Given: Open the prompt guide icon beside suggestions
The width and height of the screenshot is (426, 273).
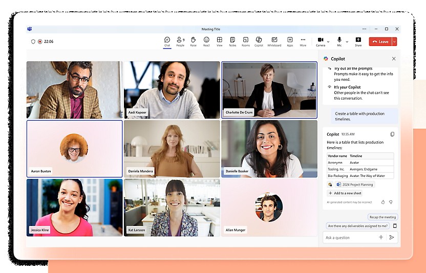Looking at the screenshot, I should coord(395,226).
